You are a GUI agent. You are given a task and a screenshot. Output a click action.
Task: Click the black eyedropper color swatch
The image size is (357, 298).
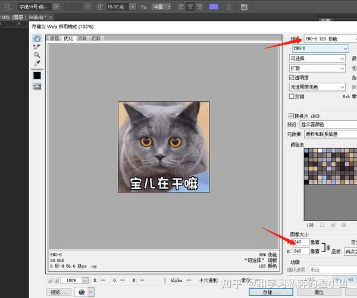tap(37, 76)
